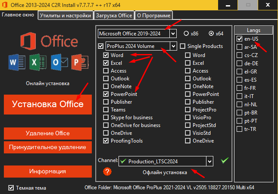Click the orange question mark help icon
This screenshot has height=194, width=278.
point(107,172)
